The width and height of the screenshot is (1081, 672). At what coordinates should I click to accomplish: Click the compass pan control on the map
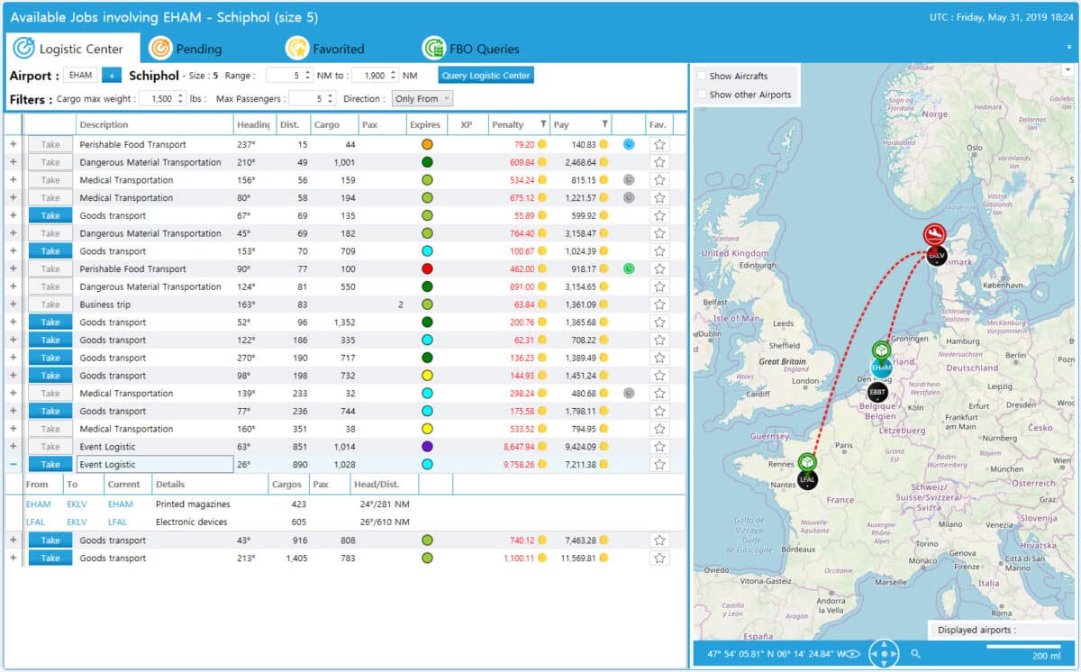click(885, 653)
